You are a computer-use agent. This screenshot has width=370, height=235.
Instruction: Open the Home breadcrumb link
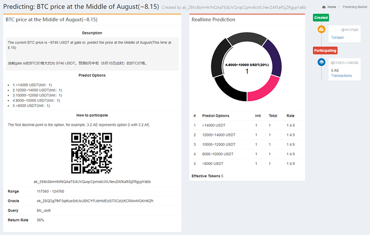[331, 7]
